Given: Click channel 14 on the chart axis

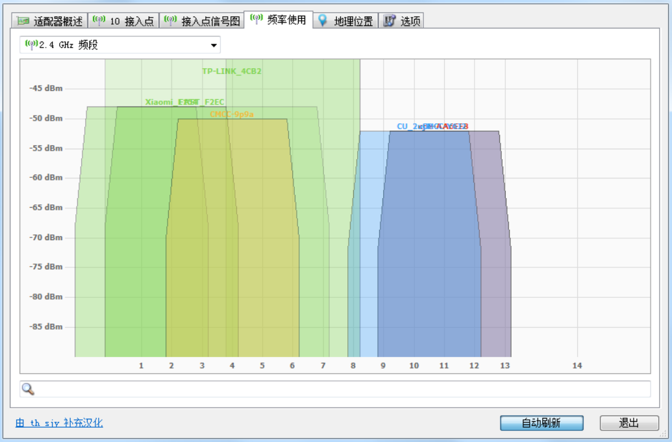Looking at the screenshot, I should tap(577, 366).
